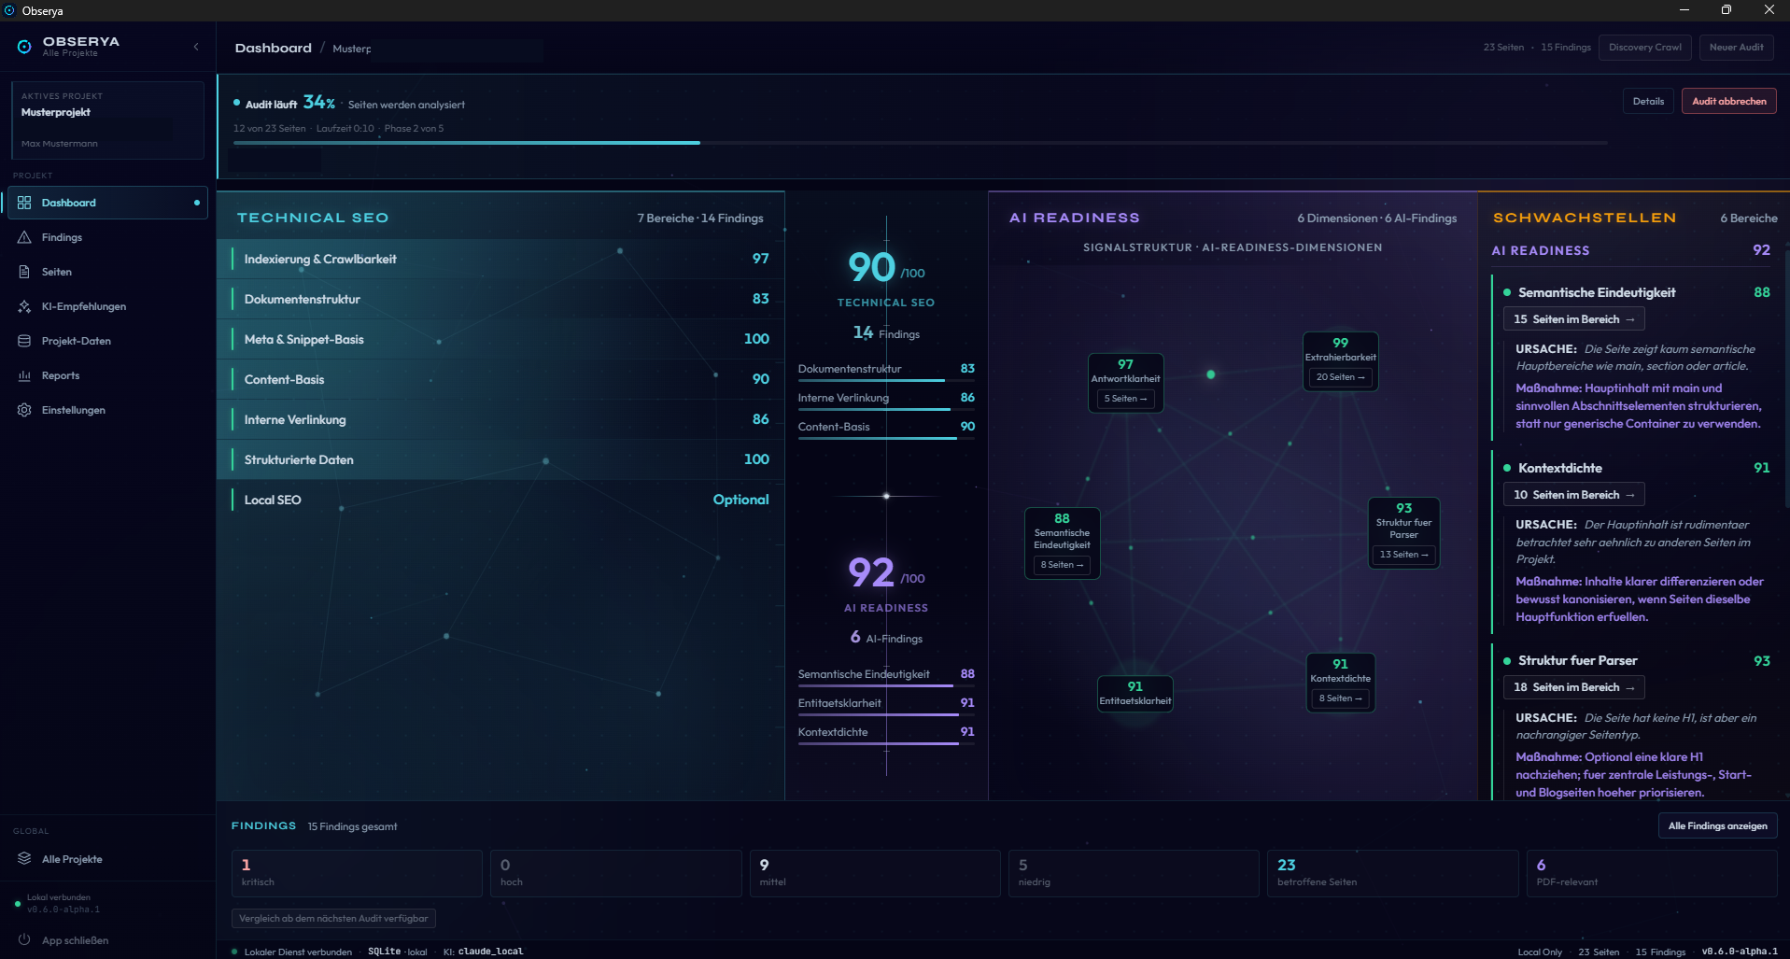
Task: Open 13 Seiten link under Struktur fuer Parser
Action: [x=1403, y=555]
